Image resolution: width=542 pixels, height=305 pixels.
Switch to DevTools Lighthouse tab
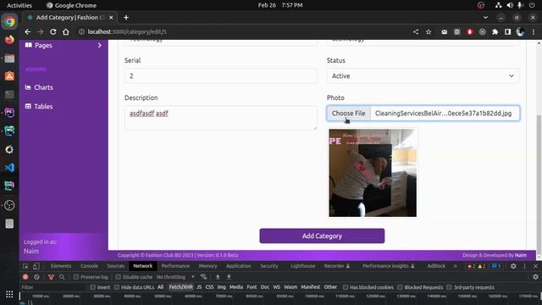303,266
